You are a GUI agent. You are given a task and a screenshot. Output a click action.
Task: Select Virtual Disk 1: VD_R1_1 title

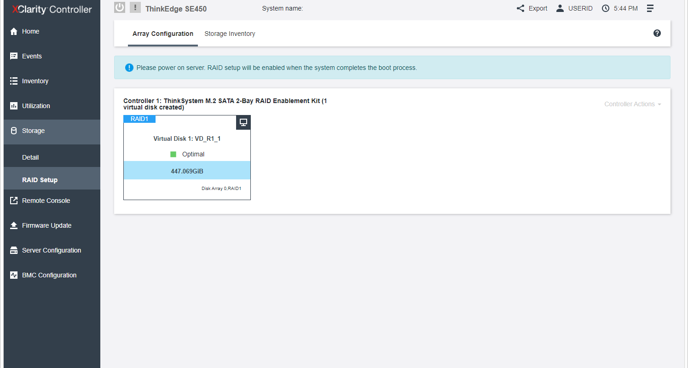pyautogui.click(x=187, y=138)
